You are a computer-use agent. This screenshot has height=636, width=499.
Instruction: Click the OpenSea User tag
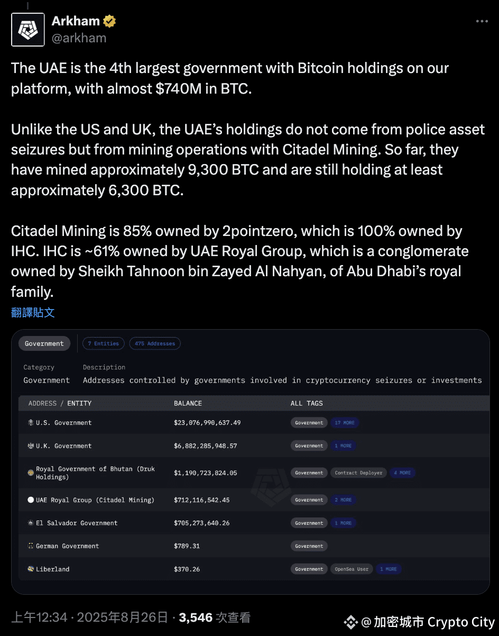352,569
